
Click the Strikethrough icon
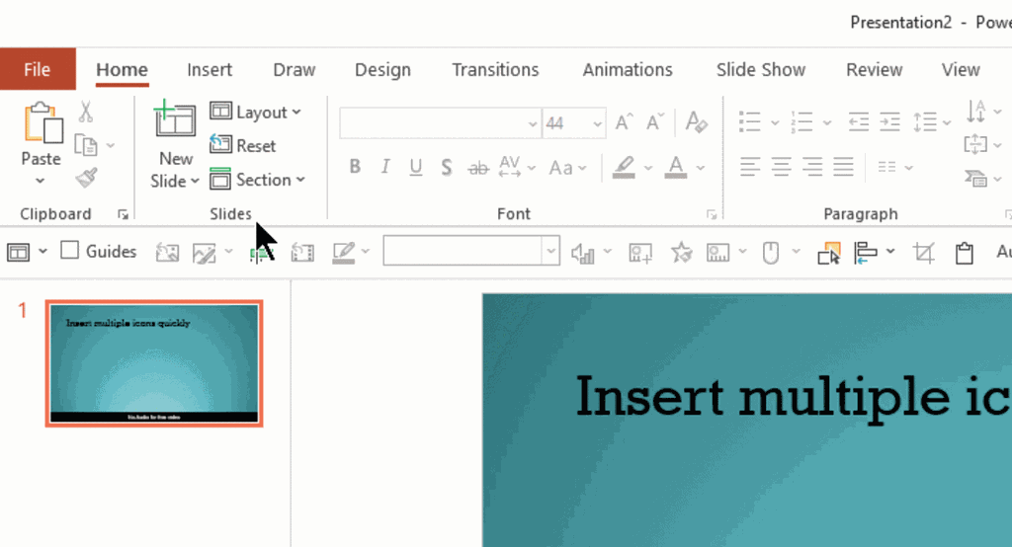478,167
